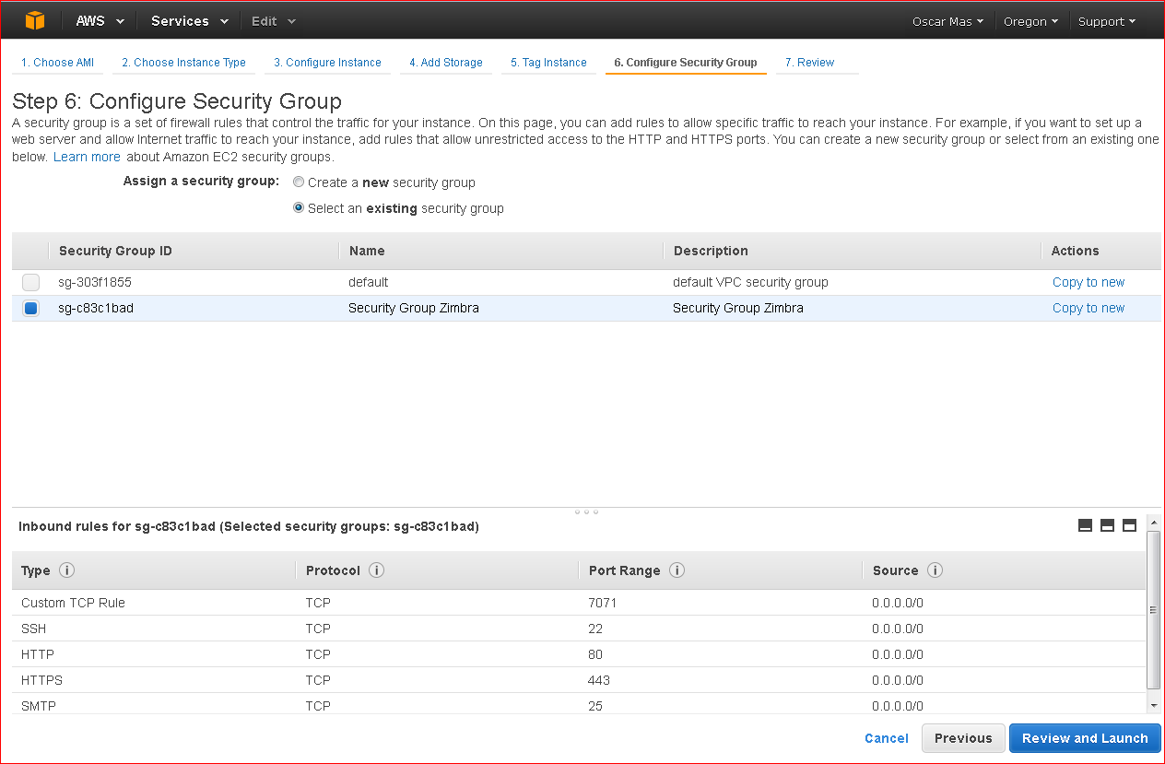Go to step 7 Review
The height and width of the screenshot is (764, 1165).
click(809, 63)
